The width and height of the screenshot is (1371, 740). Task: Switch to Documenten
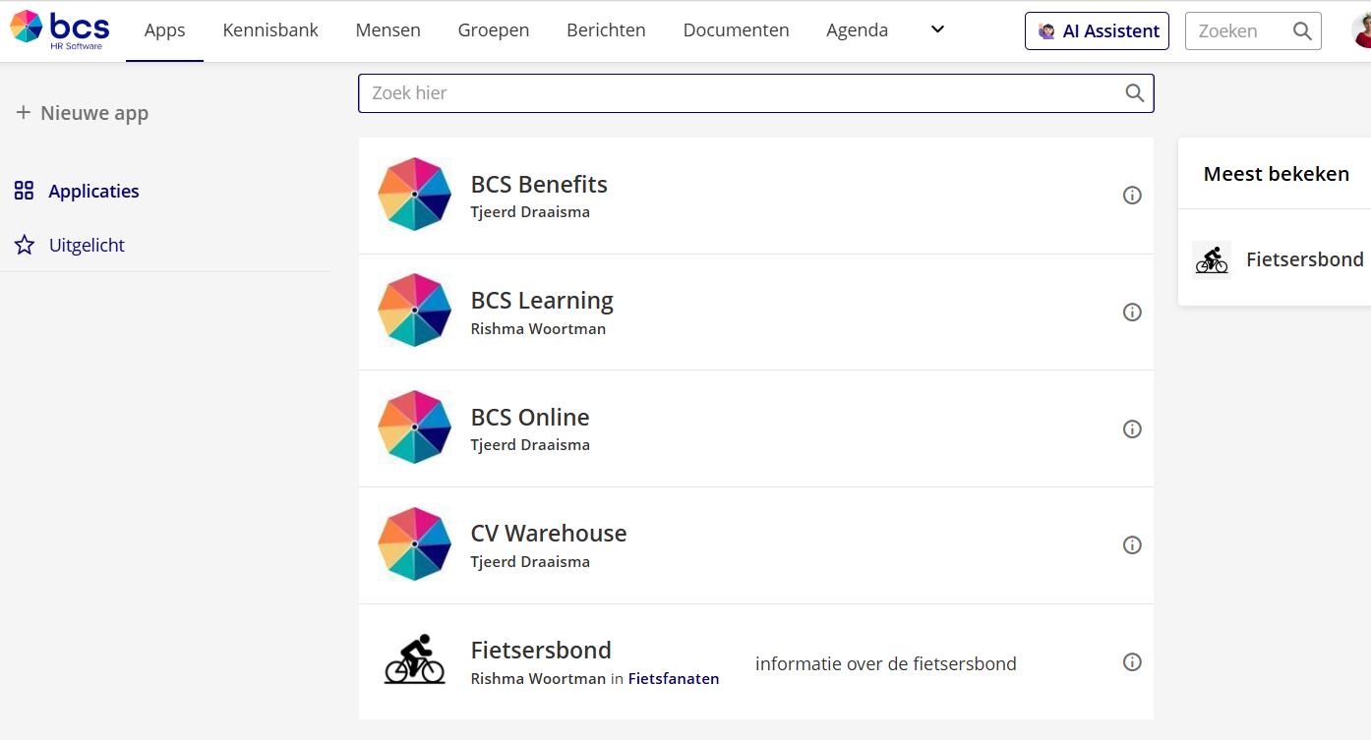click(736, 30)
